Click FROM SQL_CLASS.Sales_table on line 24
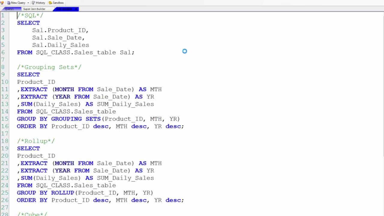This screenshot has width=384, height=216. pos(66,185)
